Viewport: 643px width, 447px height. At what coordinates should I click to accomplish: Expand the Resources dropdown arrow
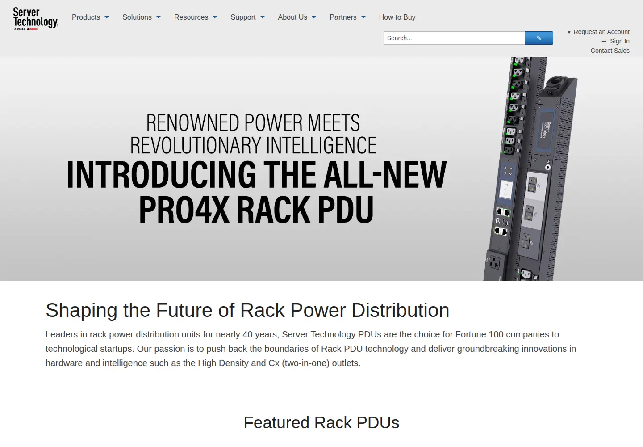click(x=215, y=17)
